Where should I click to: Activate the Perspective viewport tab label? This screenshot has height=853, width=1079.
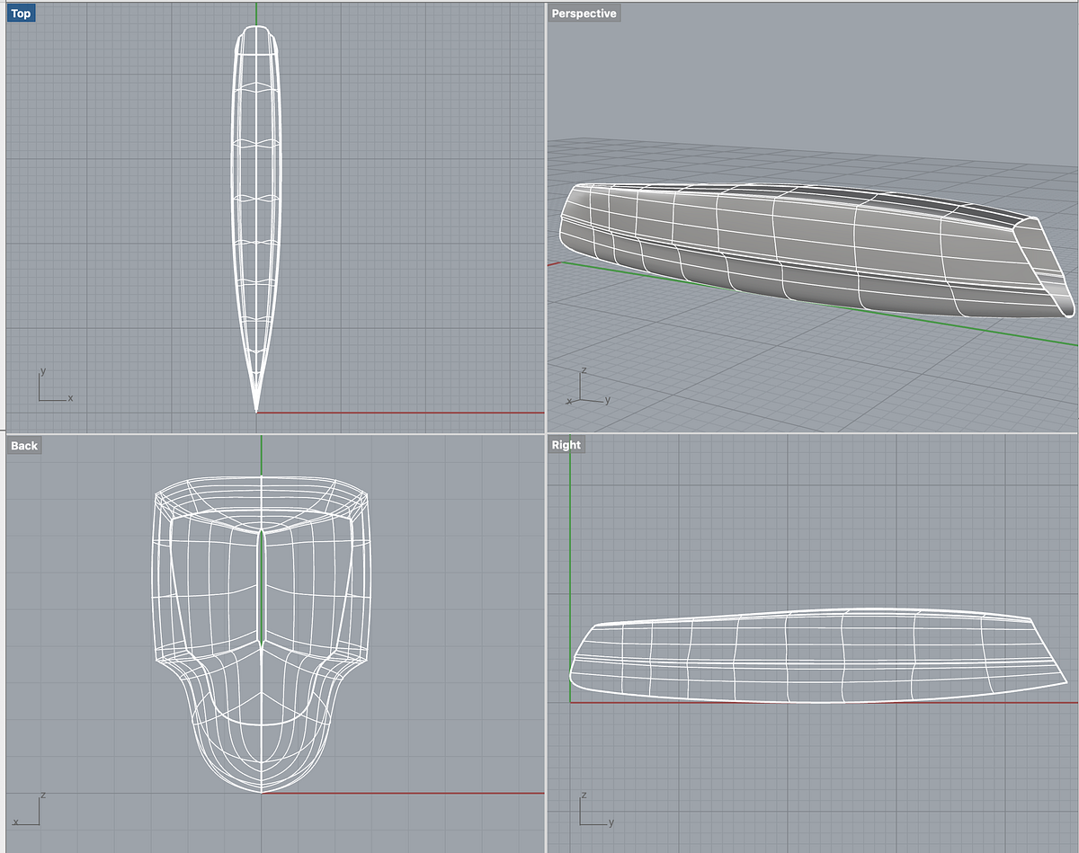tap(586, 13)
